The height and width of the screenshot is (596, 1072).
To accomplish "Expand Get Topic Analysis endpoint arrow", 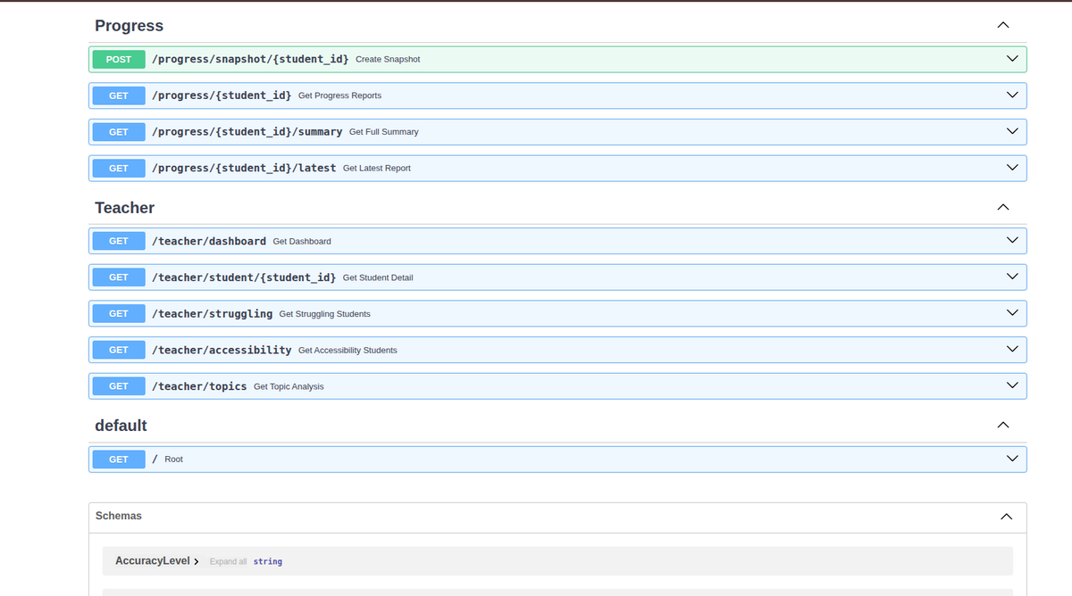I will point(1012,386).
